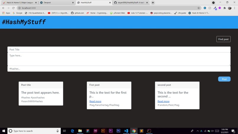The image size is (238, 134).
Task: Bookmark this page with the star icon
Action: [198, 8]
